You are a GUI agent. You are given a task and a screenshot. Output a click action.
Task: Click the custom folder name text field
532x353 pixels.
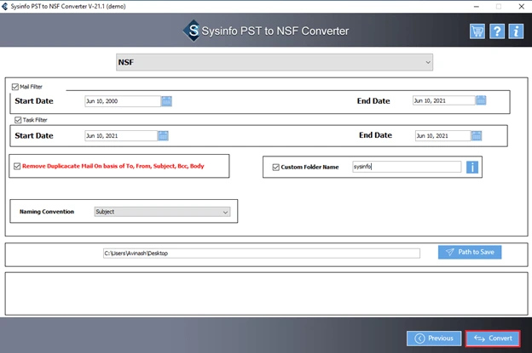point(407,167)
